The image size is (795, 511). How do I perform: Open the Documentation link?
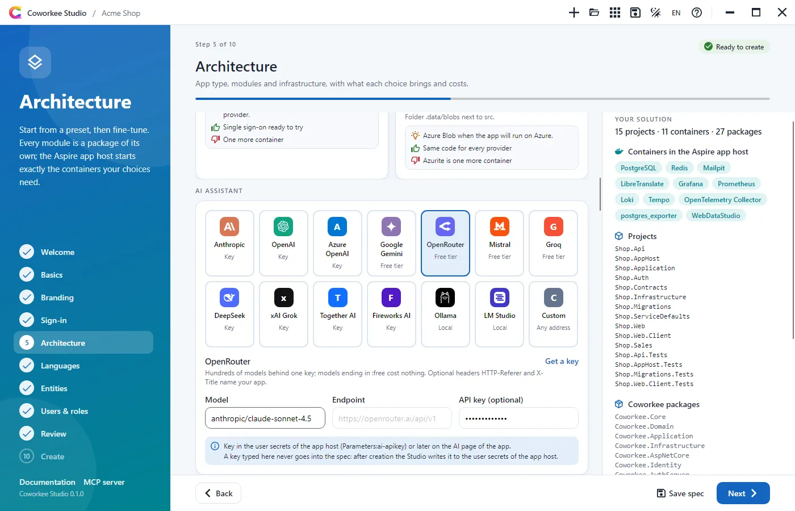(47, 482)
